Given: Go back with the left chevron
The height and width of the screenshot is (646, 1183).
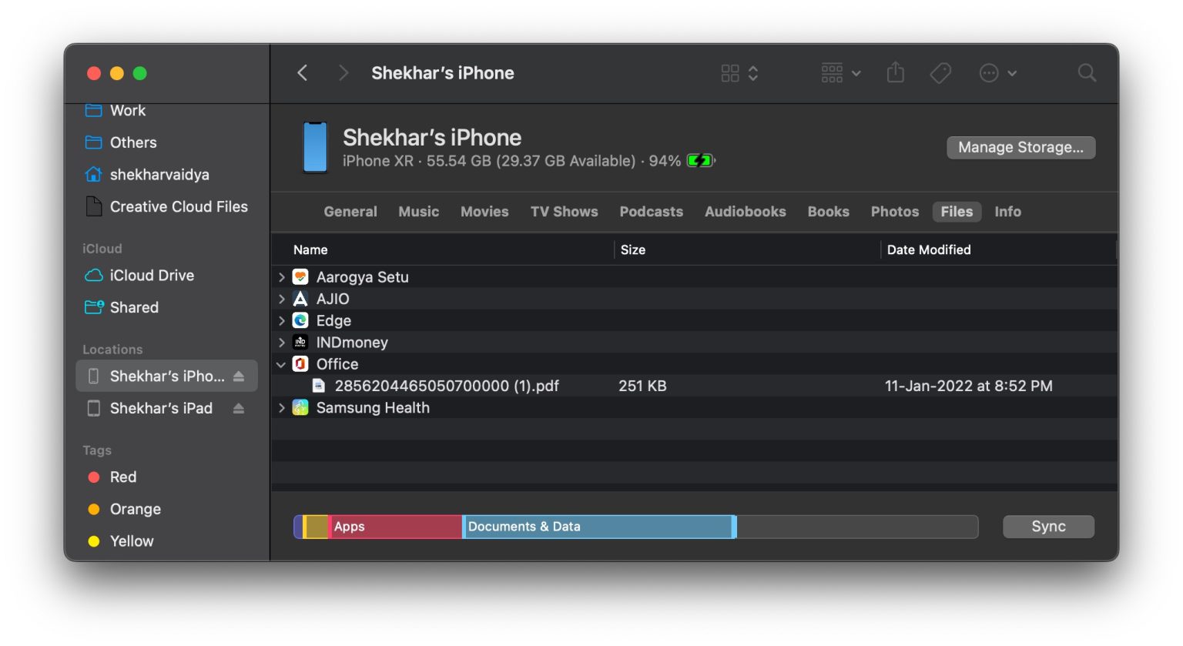Looking at the screenshot, I should 303,73.
